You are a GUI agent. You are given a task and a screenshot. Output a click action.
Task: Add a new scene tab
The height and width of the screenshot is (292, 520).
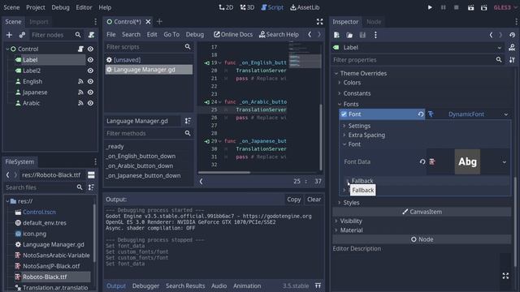point(159,22)
